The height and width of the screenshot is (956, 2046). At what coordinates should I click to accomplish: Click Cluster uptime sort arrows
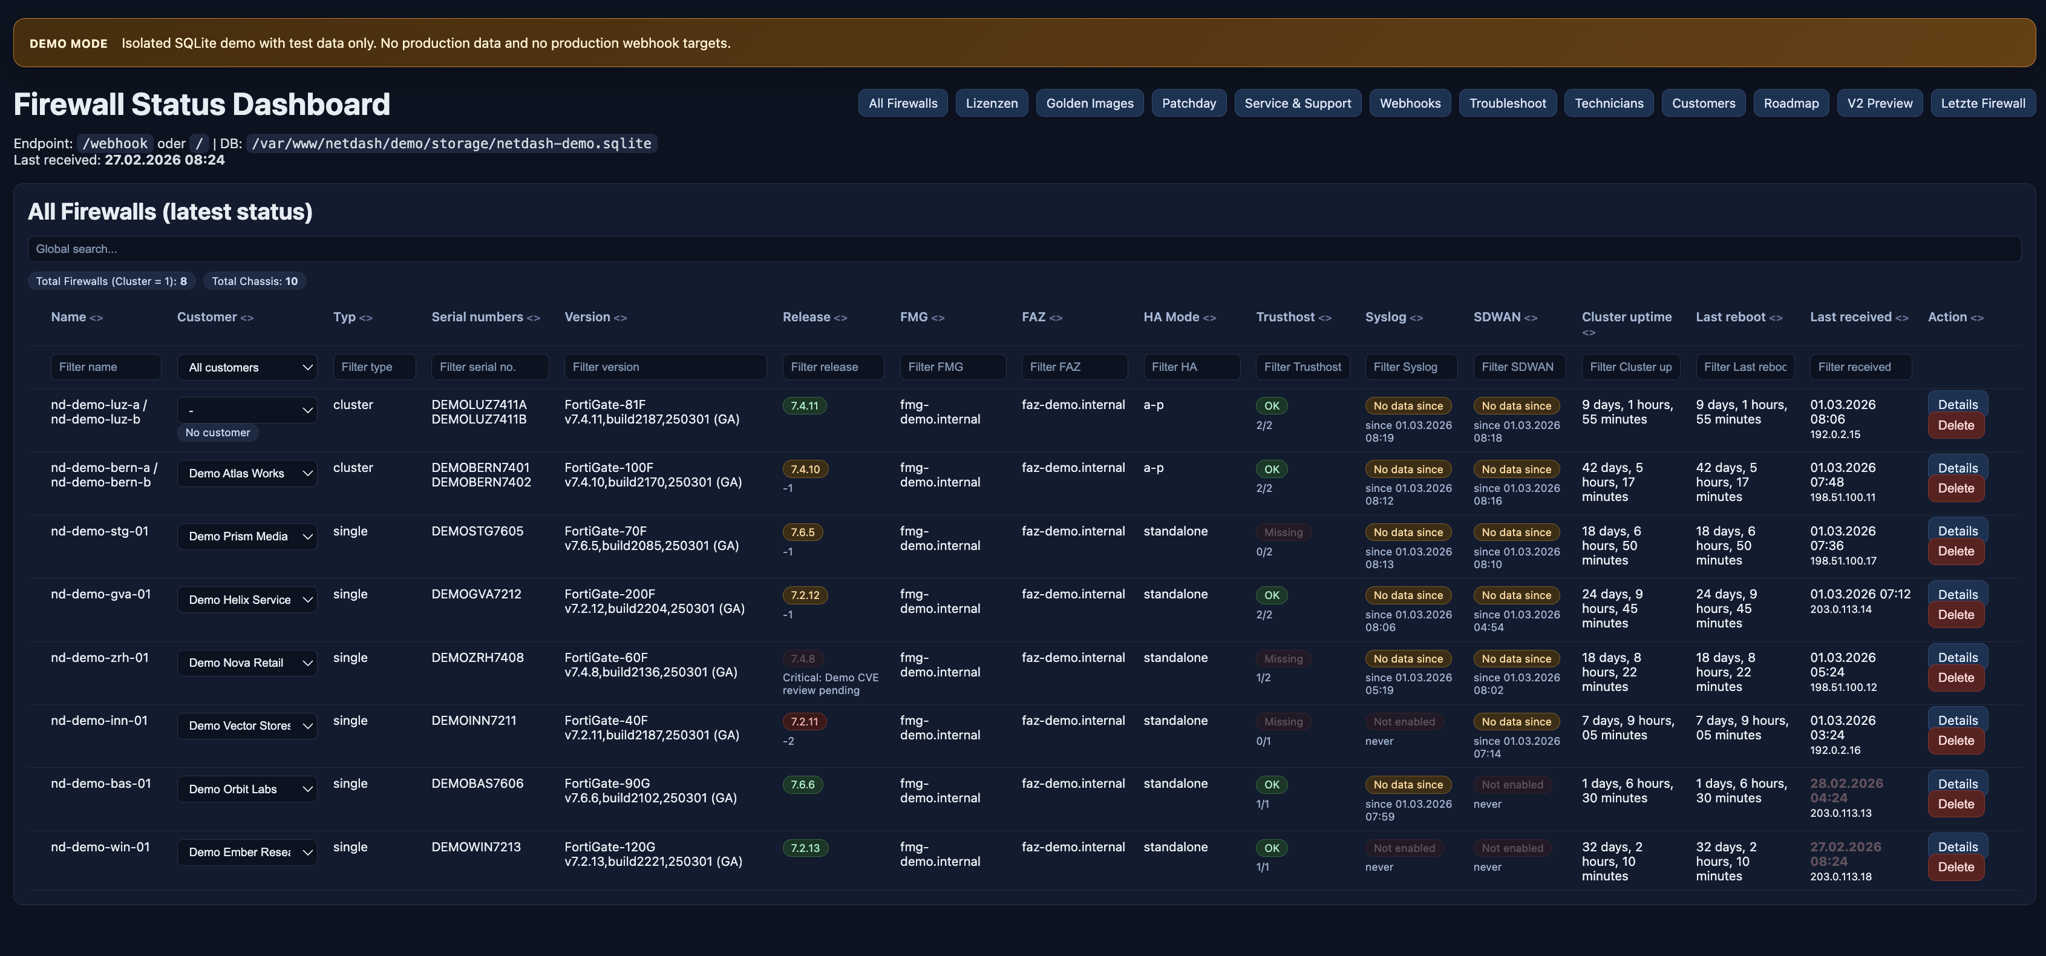point(1589,333)
